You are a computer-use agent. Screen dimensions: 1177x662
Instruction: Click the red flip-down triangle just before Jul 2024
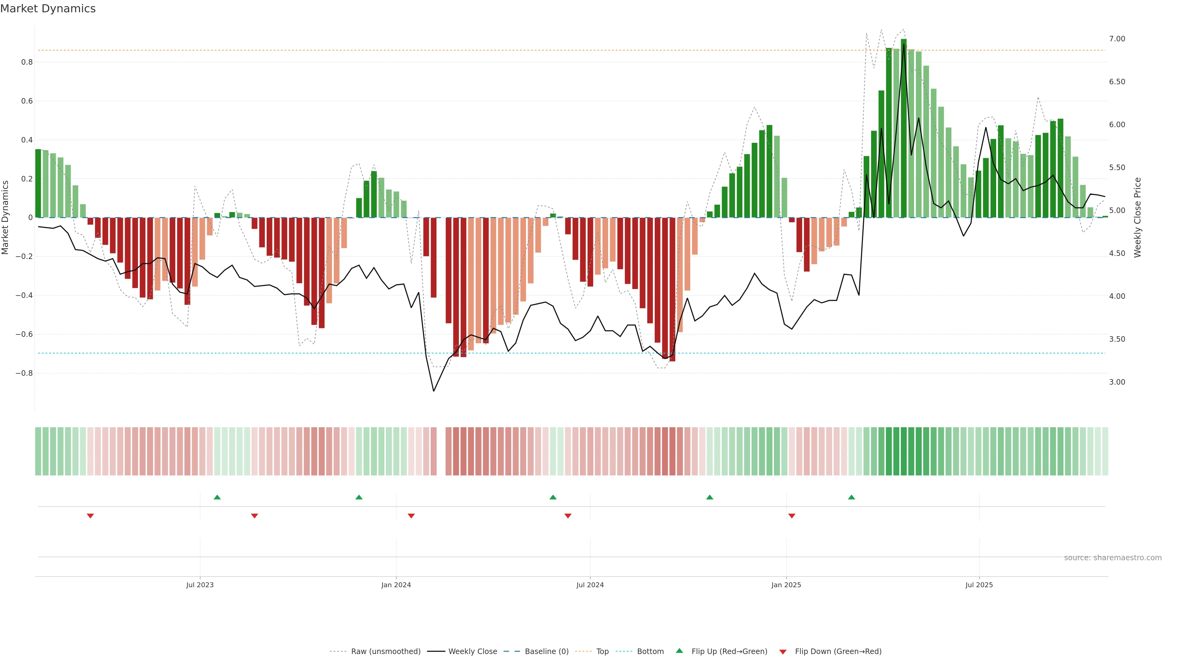568,516
